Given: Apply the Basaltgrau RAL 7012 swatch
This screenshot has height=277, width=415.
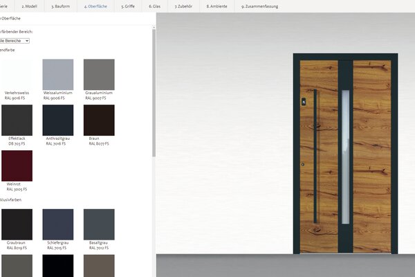Looking at the screenshot, I should point(99,224).
